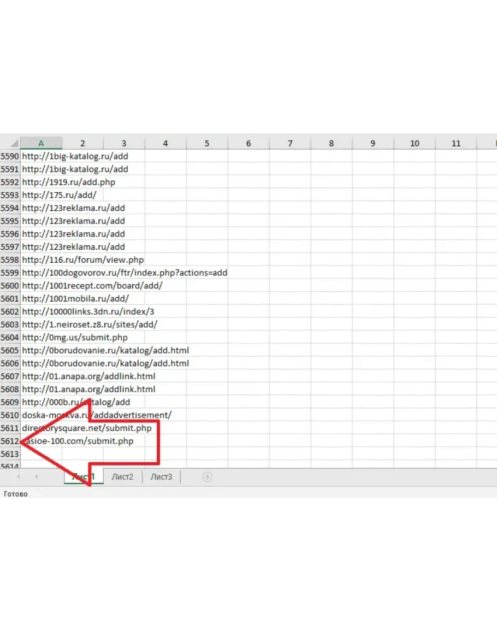Select the column header labeled 10
This screenshot has width=497, height=631.
tap(415, 143)
